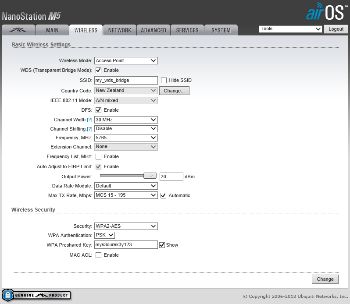The height and width of the screenshot is (304, 350).
Task: Select the WIRELESS tab
Action: [x=86, y=30]
